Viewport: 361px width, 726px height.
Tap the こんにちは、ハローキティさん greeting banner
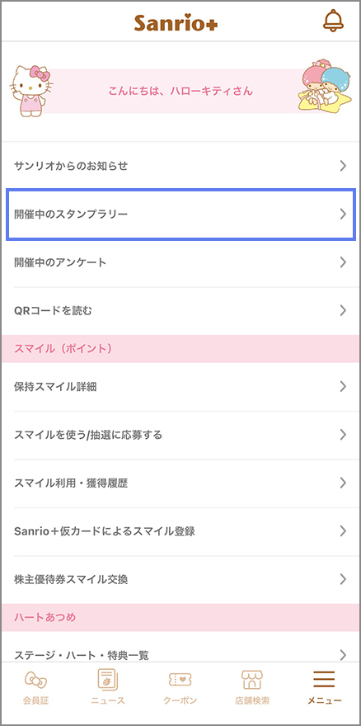[180, 92]
